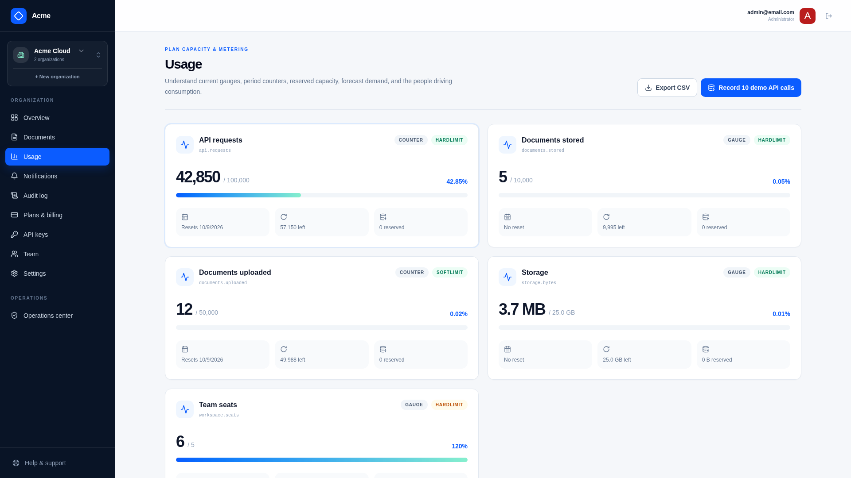The height and width of the screenshot is (478, 851).
Task: Click the workspace.seats metric key
Action: pyautogui.click(x=219, y=415)
